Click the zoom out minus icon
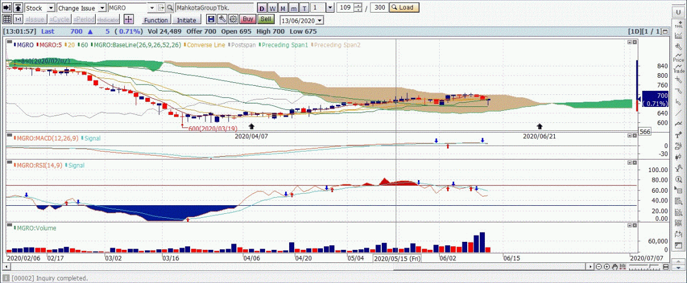Image resolution: width=687 pixels, height=283 pixels. pos(599,267)
